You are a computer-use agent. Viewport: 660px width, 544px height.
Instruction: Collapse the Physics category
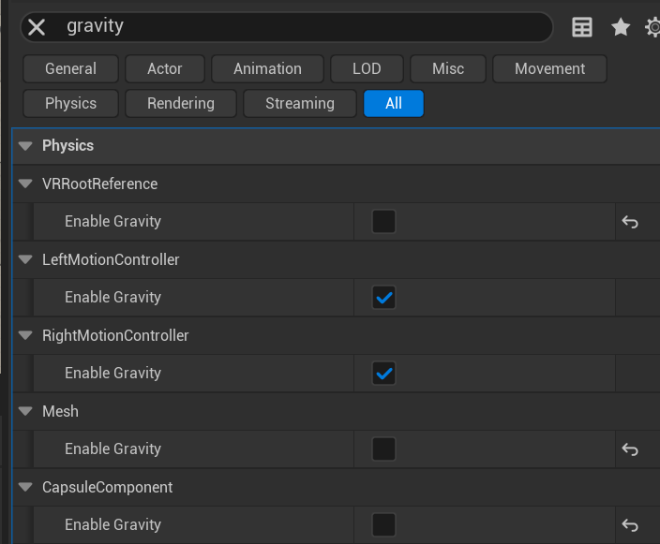coord(25,146)
